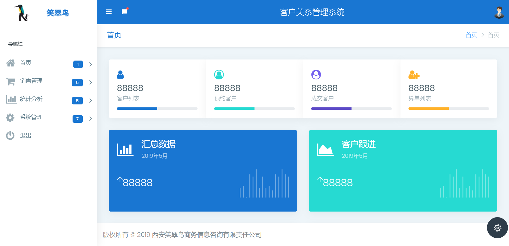Click the 首页 breadcrumb link
The image size is (509, 246).
pos(471,35)
